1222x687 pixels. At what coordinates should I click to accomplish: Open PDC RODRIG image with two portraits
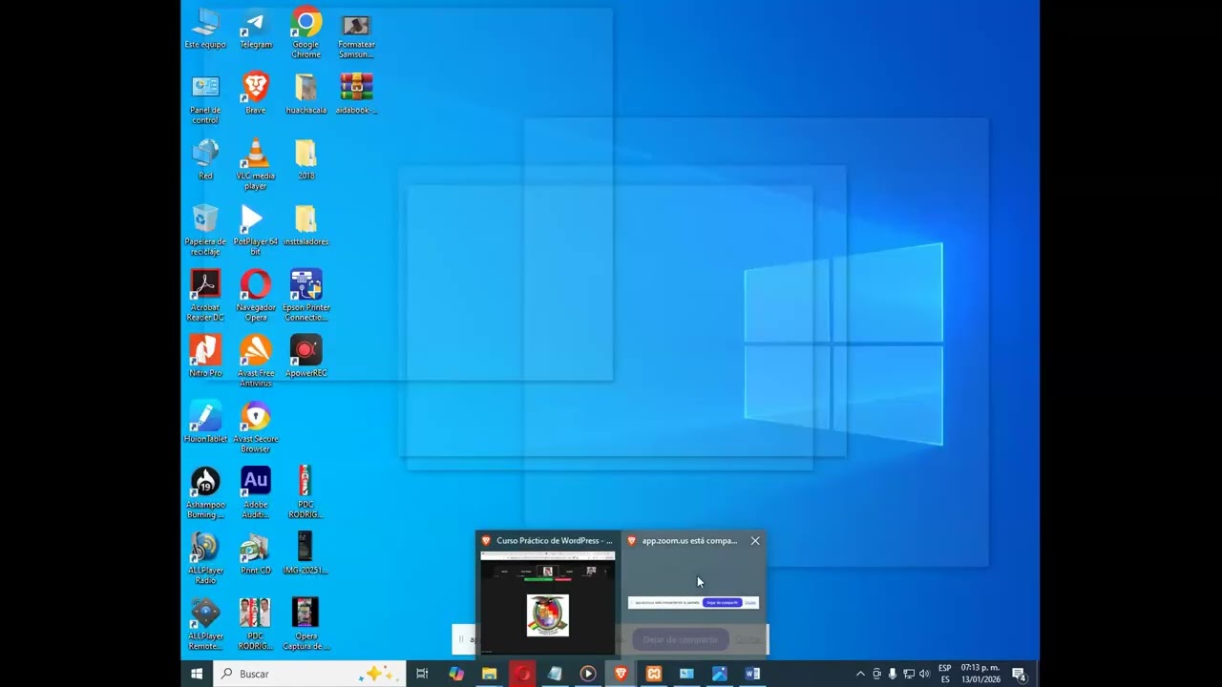tap(255, 625)
